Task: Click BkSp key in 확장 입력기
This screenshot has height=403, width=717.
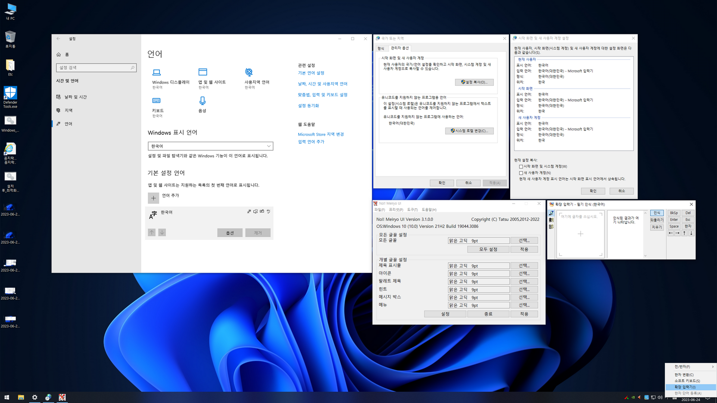Action: point(674,213)
